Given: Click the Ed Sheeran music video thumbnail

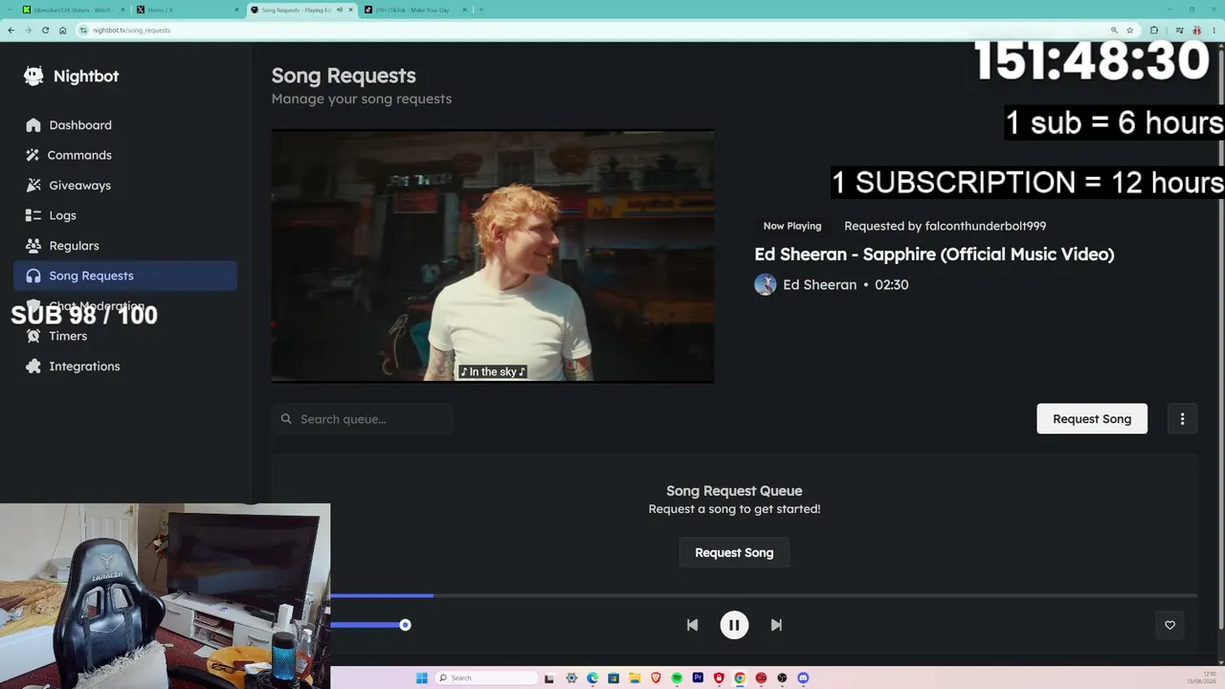Looking at the screenshot, I should point(493,256).
